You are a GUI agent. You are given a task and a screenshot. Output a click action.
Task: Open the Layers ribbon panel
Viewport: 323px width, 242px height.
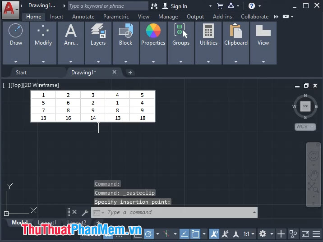[x=98, y=43]
